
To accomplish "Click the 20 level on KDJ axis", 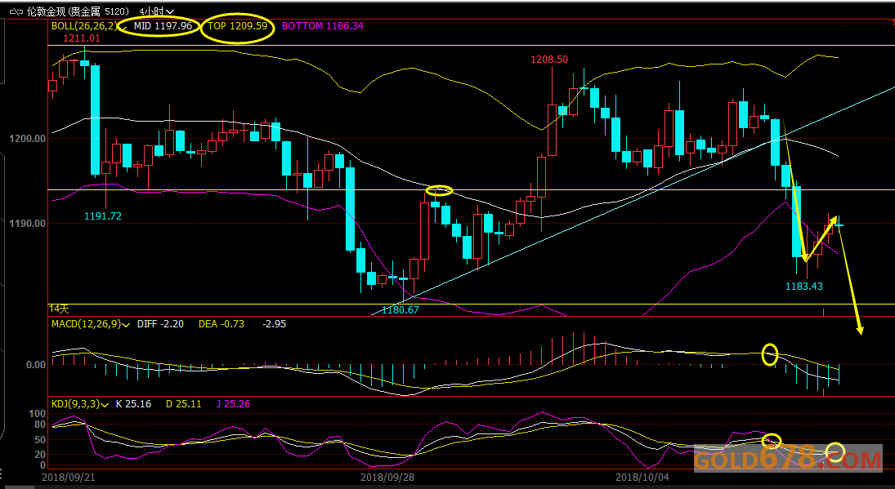I will (39, 455).
